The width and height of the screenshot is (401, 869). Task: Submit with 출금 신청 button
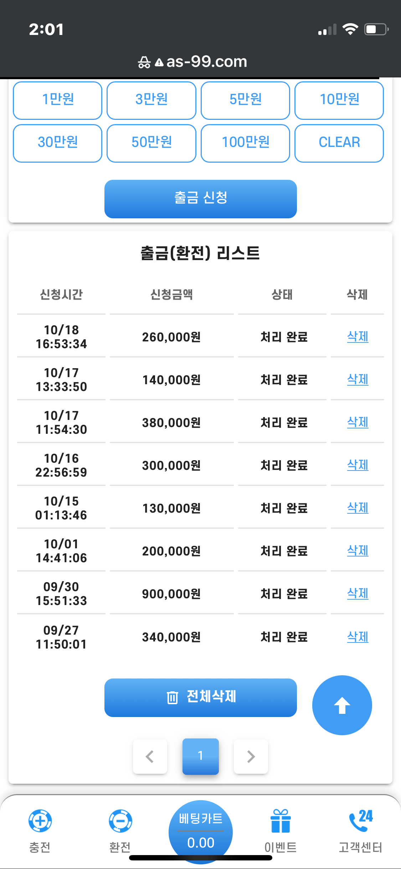pyautogui.click(x=200, y=199)
